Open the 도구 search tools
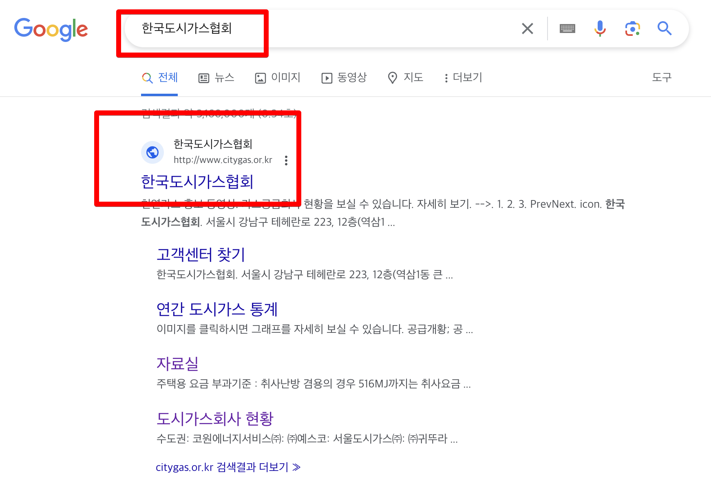This screenshot has height=484, width=711. pyautogui.click(x=662, y=77)
